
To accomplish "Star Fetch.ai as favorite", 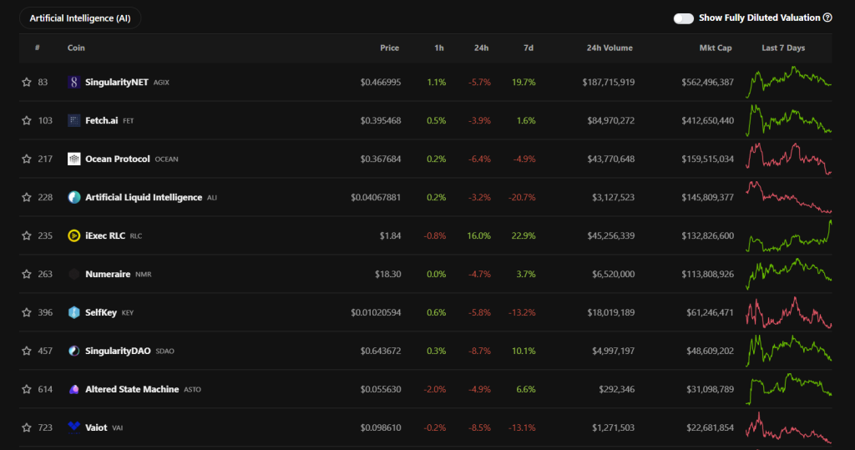I will tap(26, 120).
